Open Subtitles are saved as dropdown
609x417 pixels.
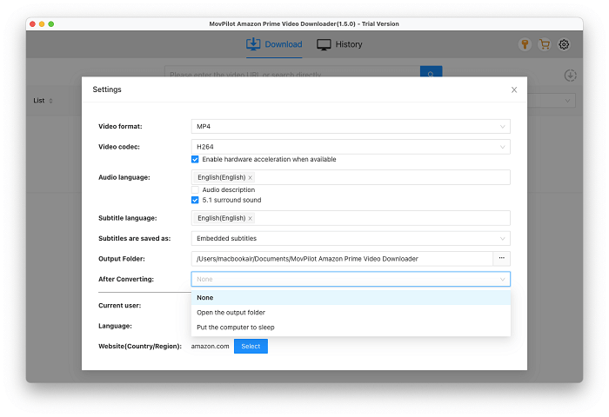[351, 239]
